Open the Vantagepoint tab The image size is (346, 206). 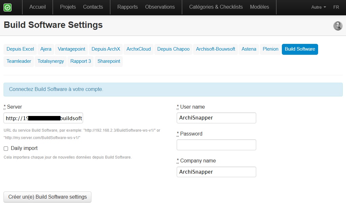[72, 49]
